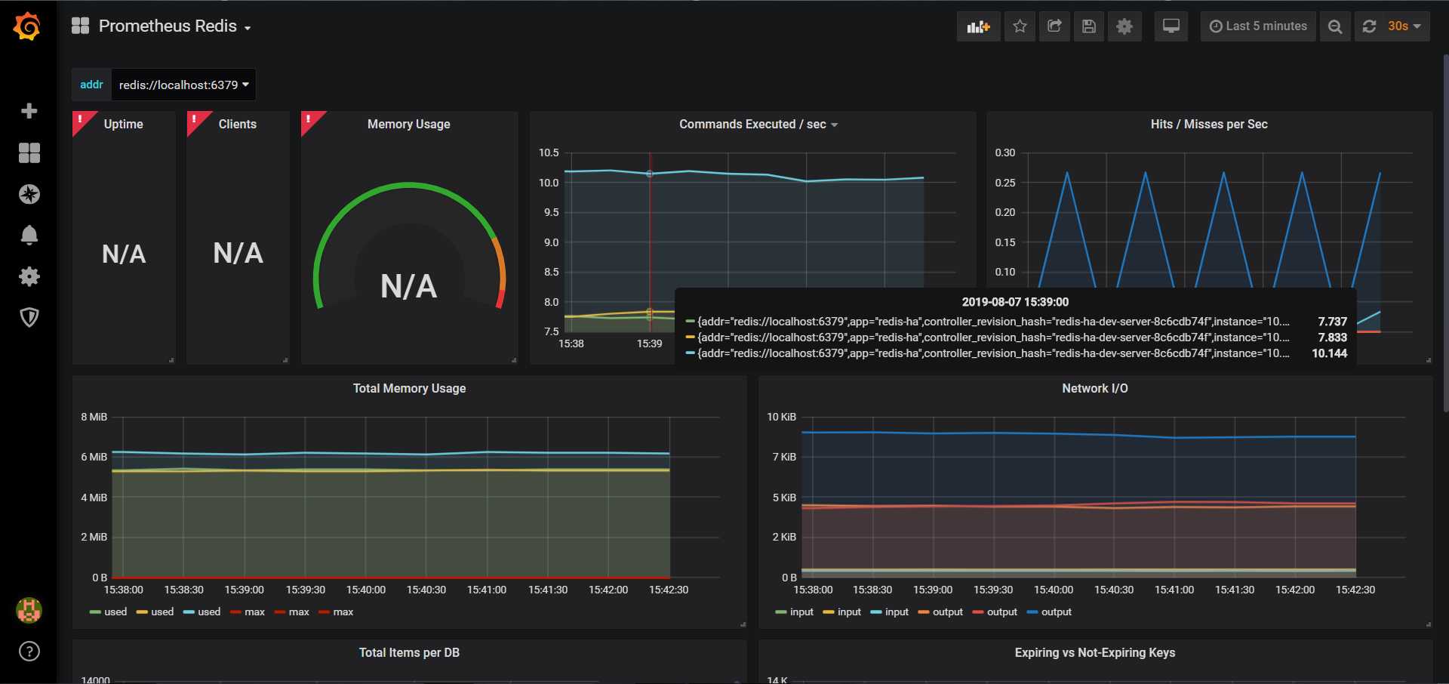Toggle the green 'input' legend series
The height and width of the screenshot is (684, 1449).
pyautogui.click(x=801, y=612)
